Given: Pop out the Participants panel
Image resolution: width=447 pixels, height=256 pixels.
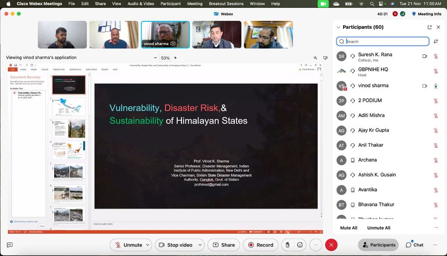Looking at the screenshot, I should click(430, 27).
